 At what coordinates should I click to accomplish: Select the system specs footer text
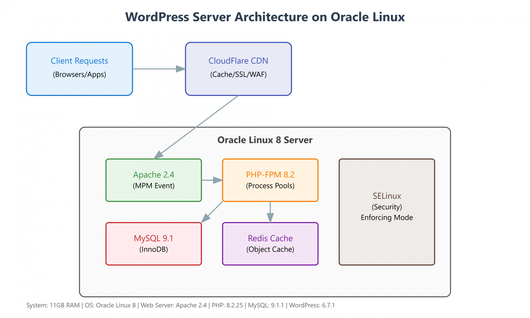pyautogui.click(x=181, y=305)
